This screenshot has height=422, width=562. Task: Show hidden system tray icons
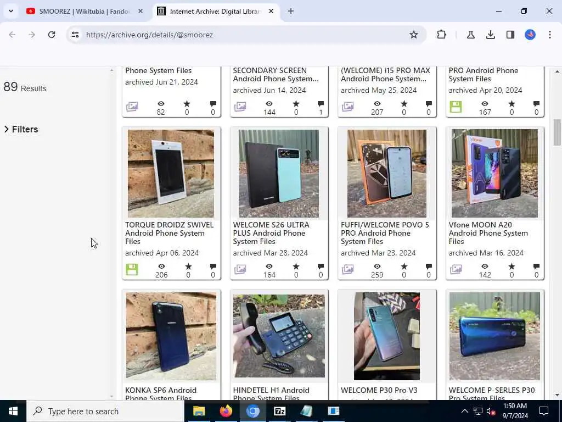coord(464,411)
